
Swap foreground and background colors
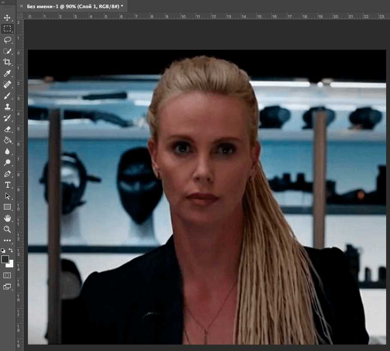[11, 250]
